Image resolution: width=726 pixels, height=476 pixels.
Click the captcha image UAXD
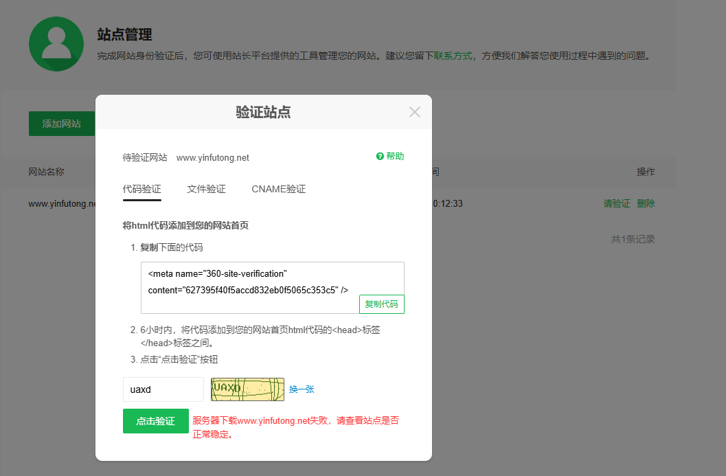click(247, 389)
